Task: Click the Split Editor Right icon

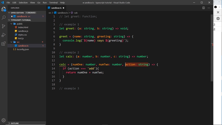Action: point(204,8)
